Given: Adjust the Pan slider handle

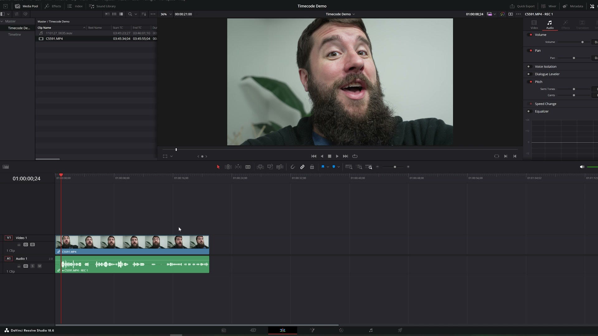Looking at the screenshot, I should click(x=574, y=58).
